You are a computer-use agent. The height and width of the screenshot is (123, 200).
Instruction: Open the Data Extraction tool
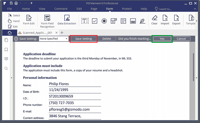(67, 19)
